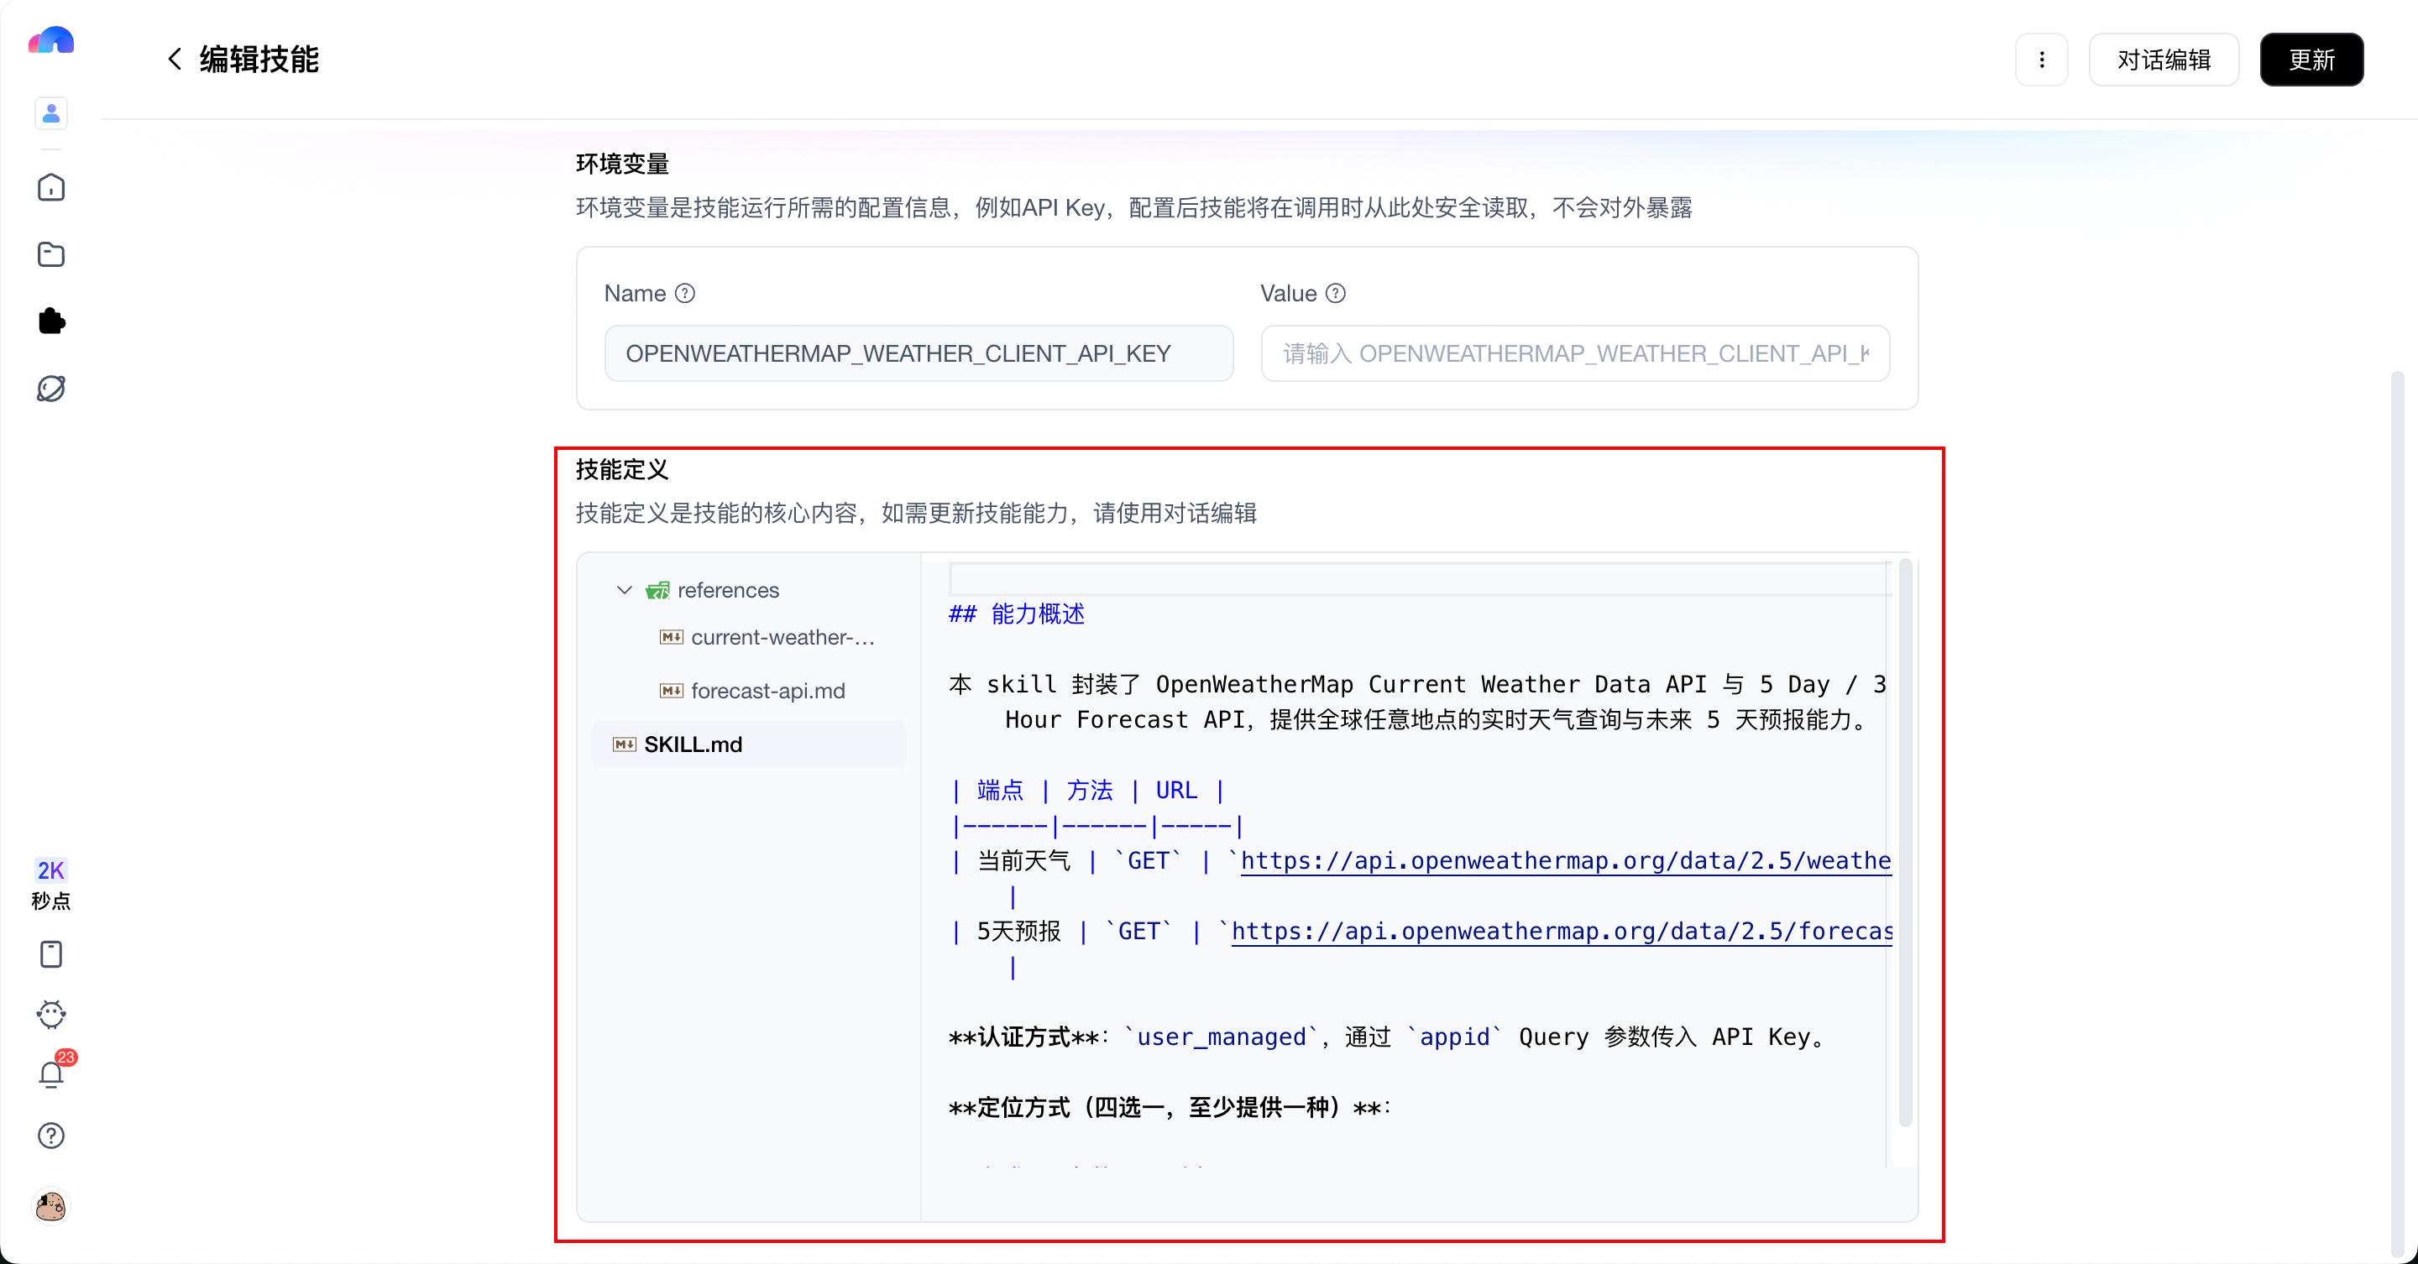Viewport: 2418px width, 1264px height.
Task: Open the planet explore icon
Action: click(x=50, y=389)
